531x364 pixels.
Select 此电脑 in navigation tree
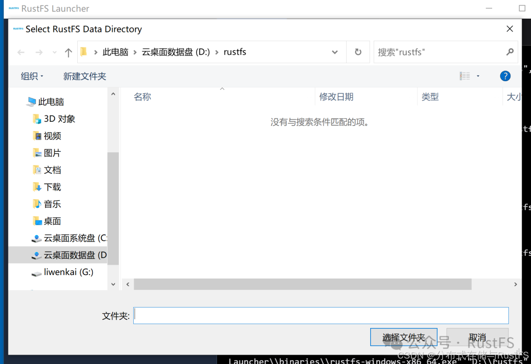coord(51,102)
